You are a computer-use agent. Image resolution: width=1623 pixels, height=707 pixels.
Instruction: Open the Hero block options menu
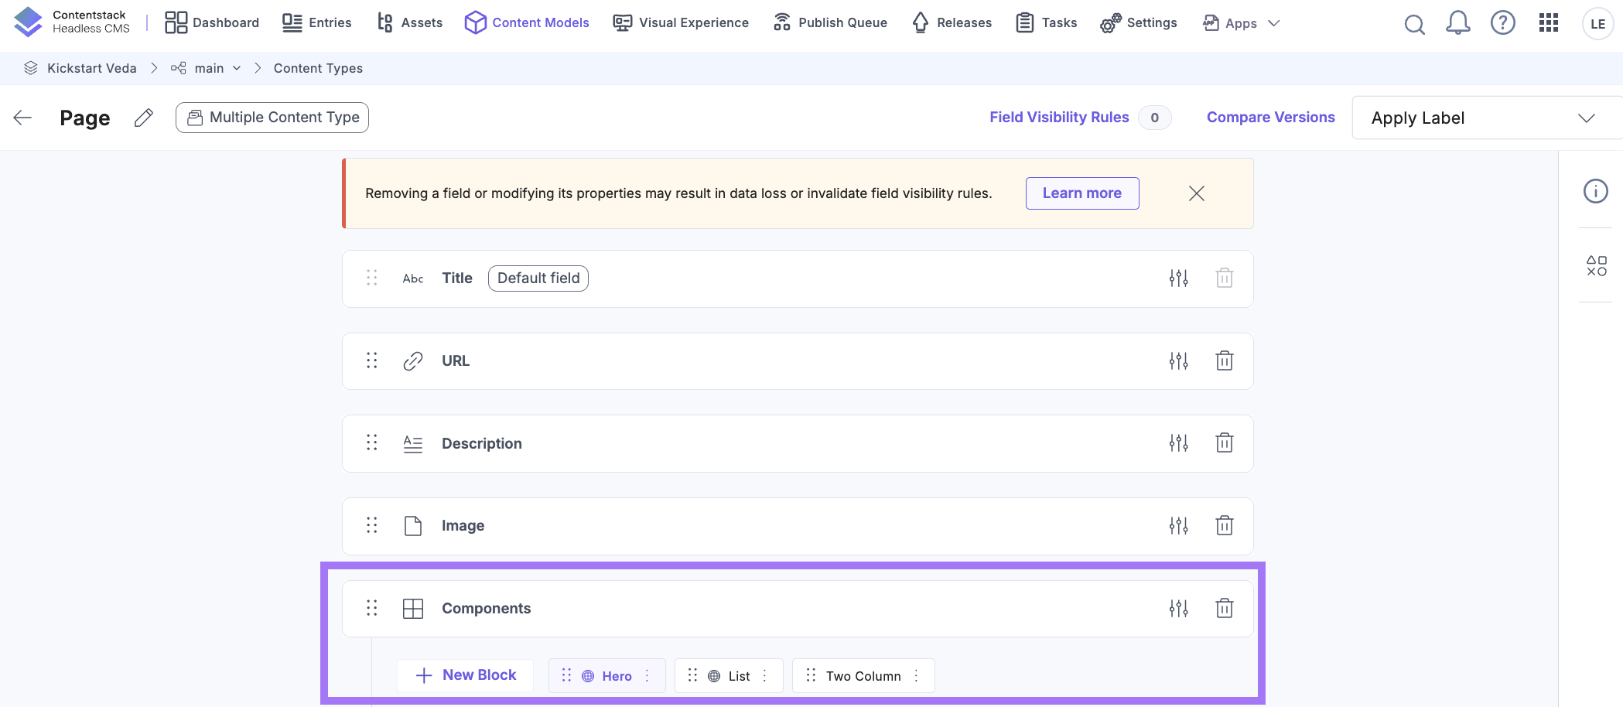[x=647, y=676]
